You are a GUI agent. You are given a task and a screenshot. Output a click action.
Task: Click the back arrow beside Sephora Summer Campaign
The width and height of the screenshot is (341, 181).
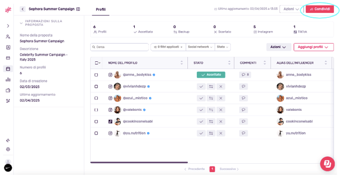point(23,9)
